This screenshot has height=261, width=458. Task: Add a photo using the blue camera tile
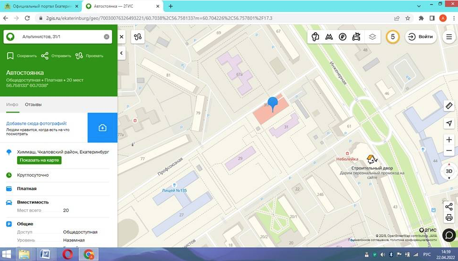103,128
